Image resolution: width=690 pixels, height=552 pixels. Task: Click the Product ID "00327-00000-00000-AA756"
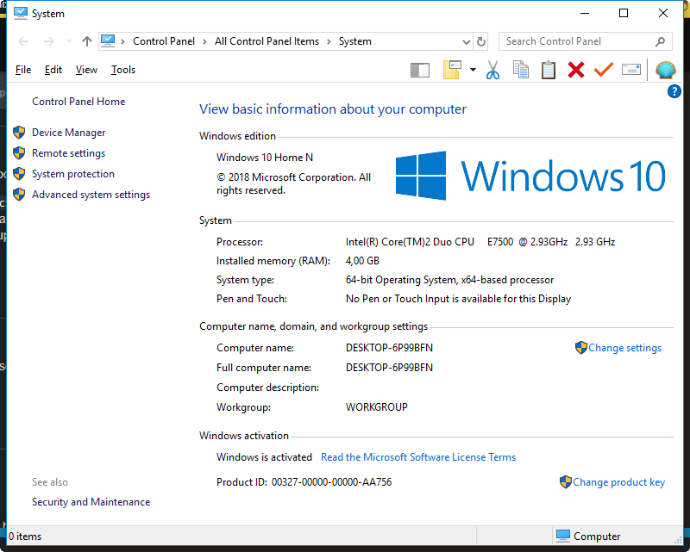coord(331,482)
